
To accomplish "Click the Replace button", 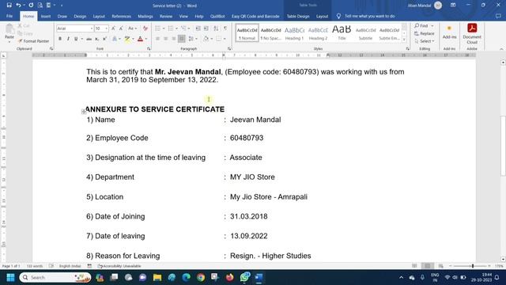I will click(x=424, y=33).
